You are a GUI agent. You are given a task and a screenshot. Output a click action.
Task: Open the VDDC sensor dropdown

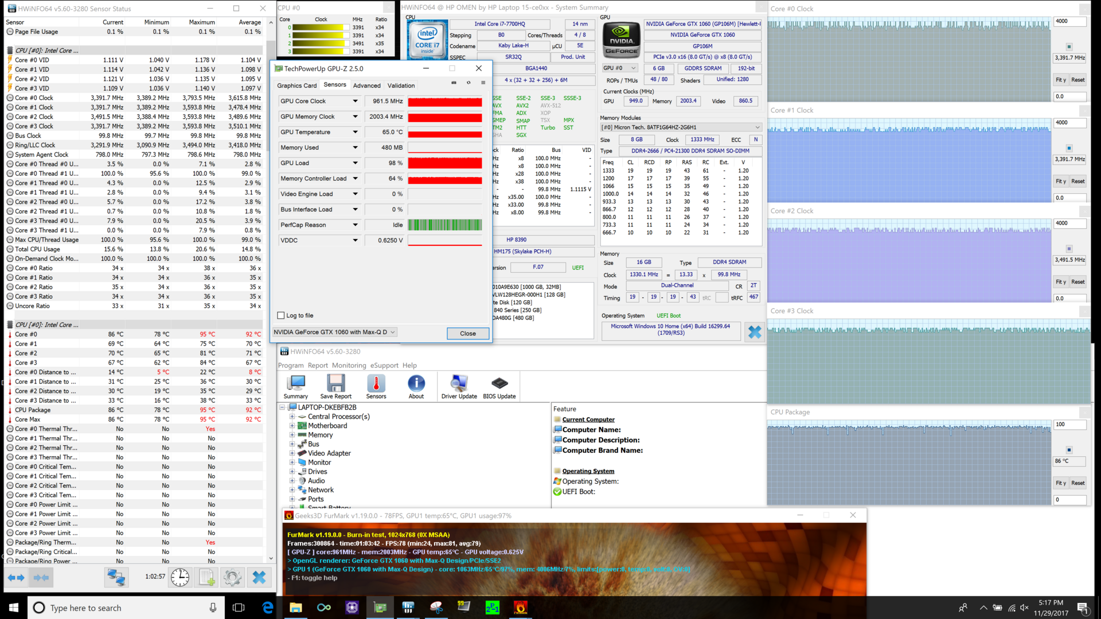[x=355, y=240]
